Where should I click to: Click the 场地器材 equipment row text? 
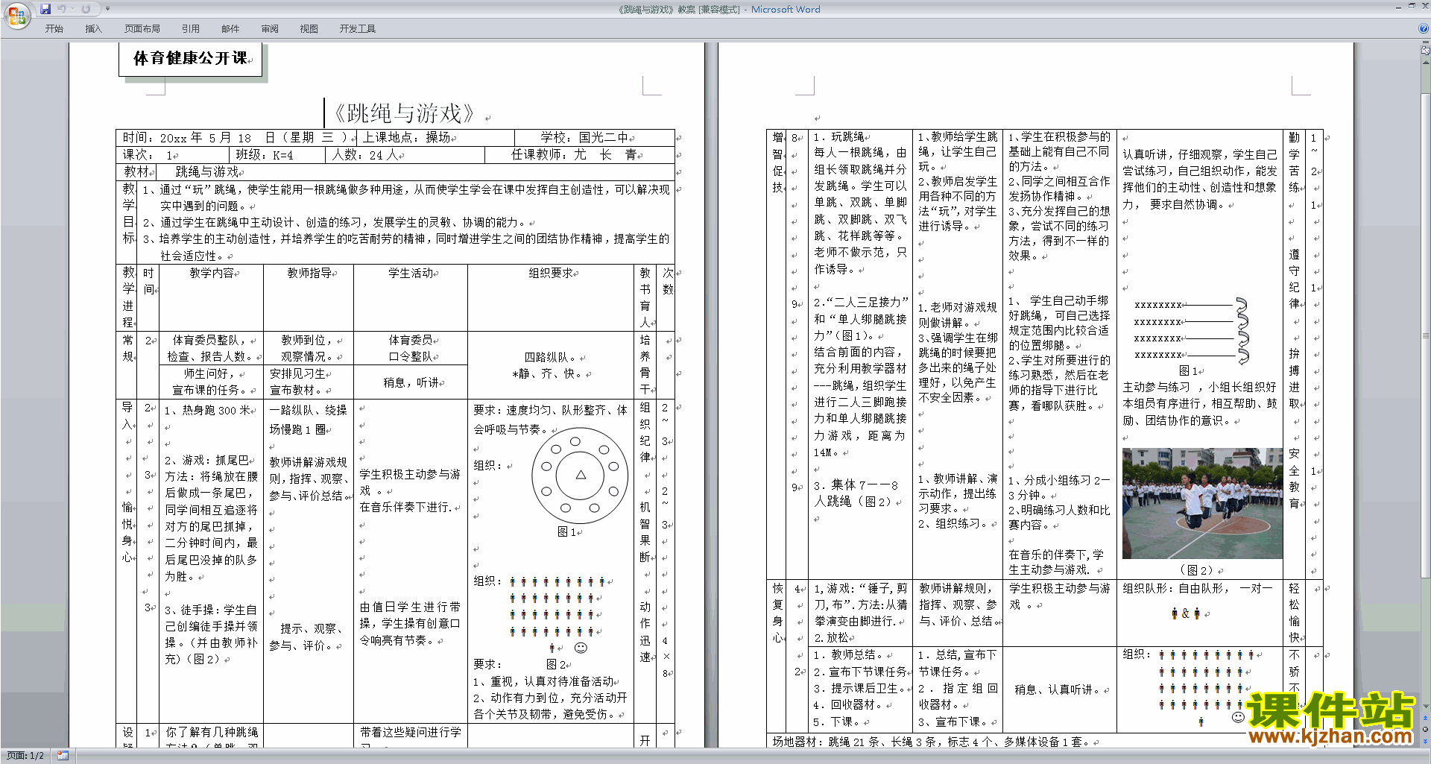click(x=932, y=742)
